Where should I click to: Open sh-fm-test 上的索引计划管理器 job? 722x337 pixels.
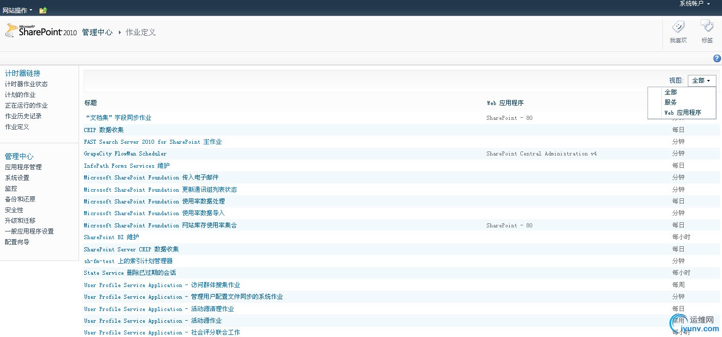point(128,261)
